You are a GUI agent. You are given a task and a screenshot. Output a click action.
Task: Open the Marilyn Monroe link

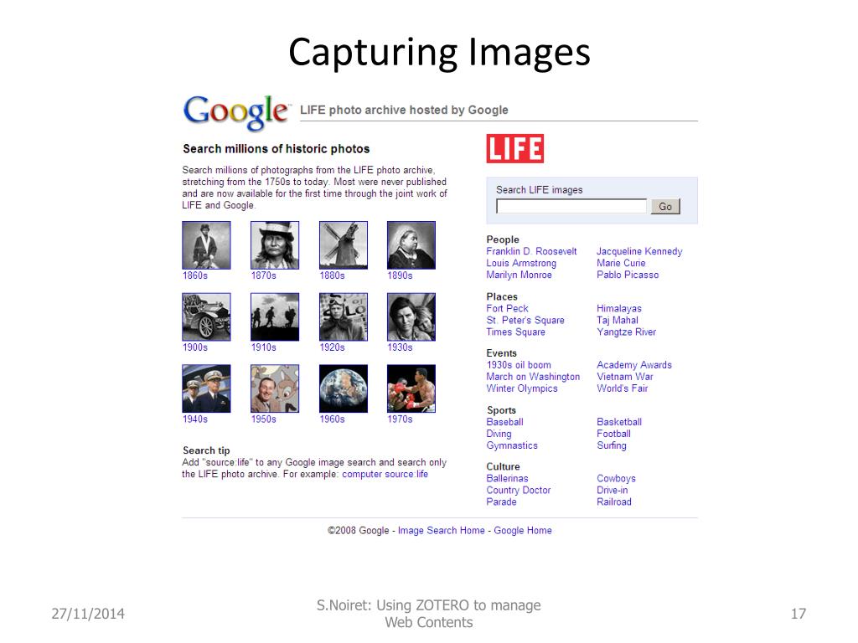519,275
